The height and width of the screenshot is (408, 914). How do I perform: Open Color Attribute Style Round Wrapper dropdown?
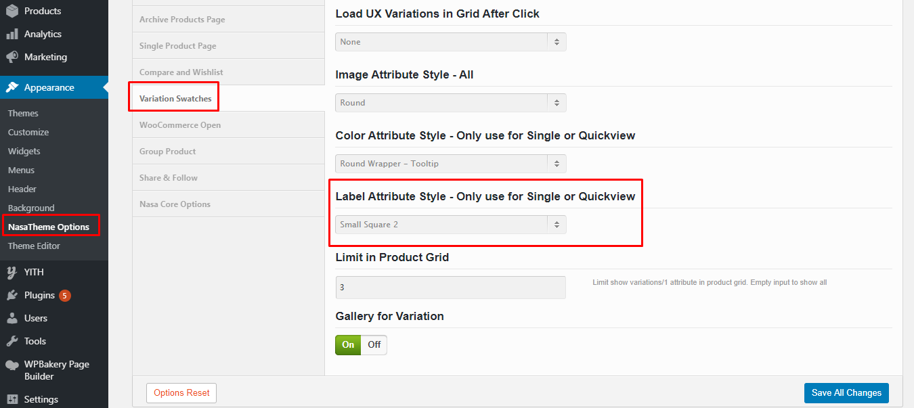pyautogui.click(x=450, y=164)
